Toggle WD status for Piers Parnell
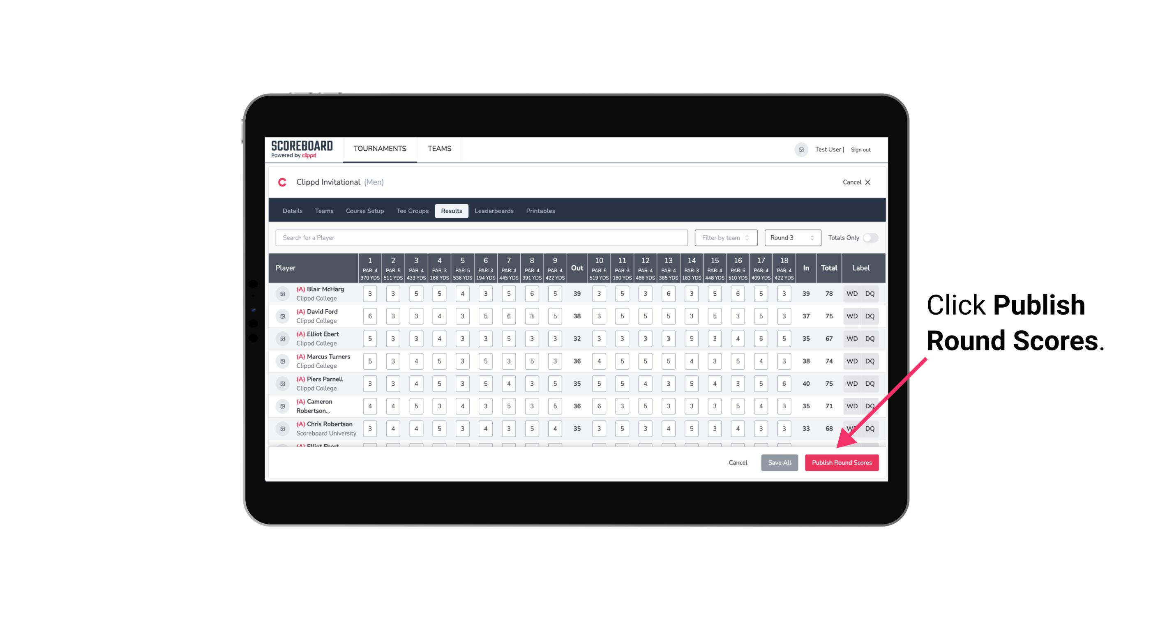The image size is (1151, 619). tap(852, 384)
